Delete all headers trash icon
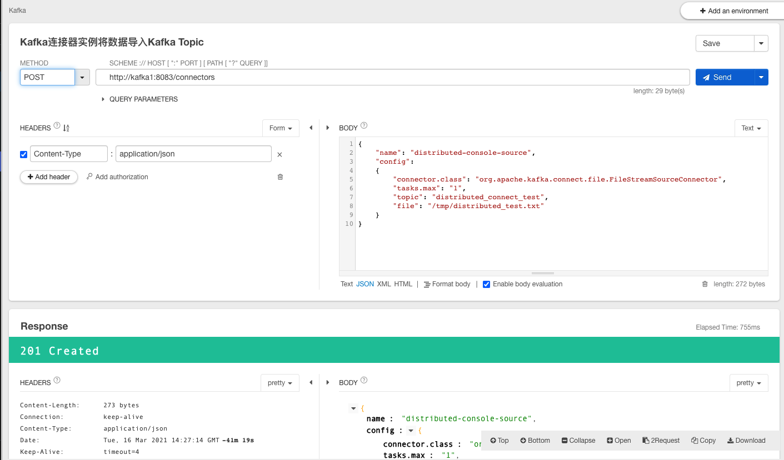784x460 pixels. [x=280, y=177]
